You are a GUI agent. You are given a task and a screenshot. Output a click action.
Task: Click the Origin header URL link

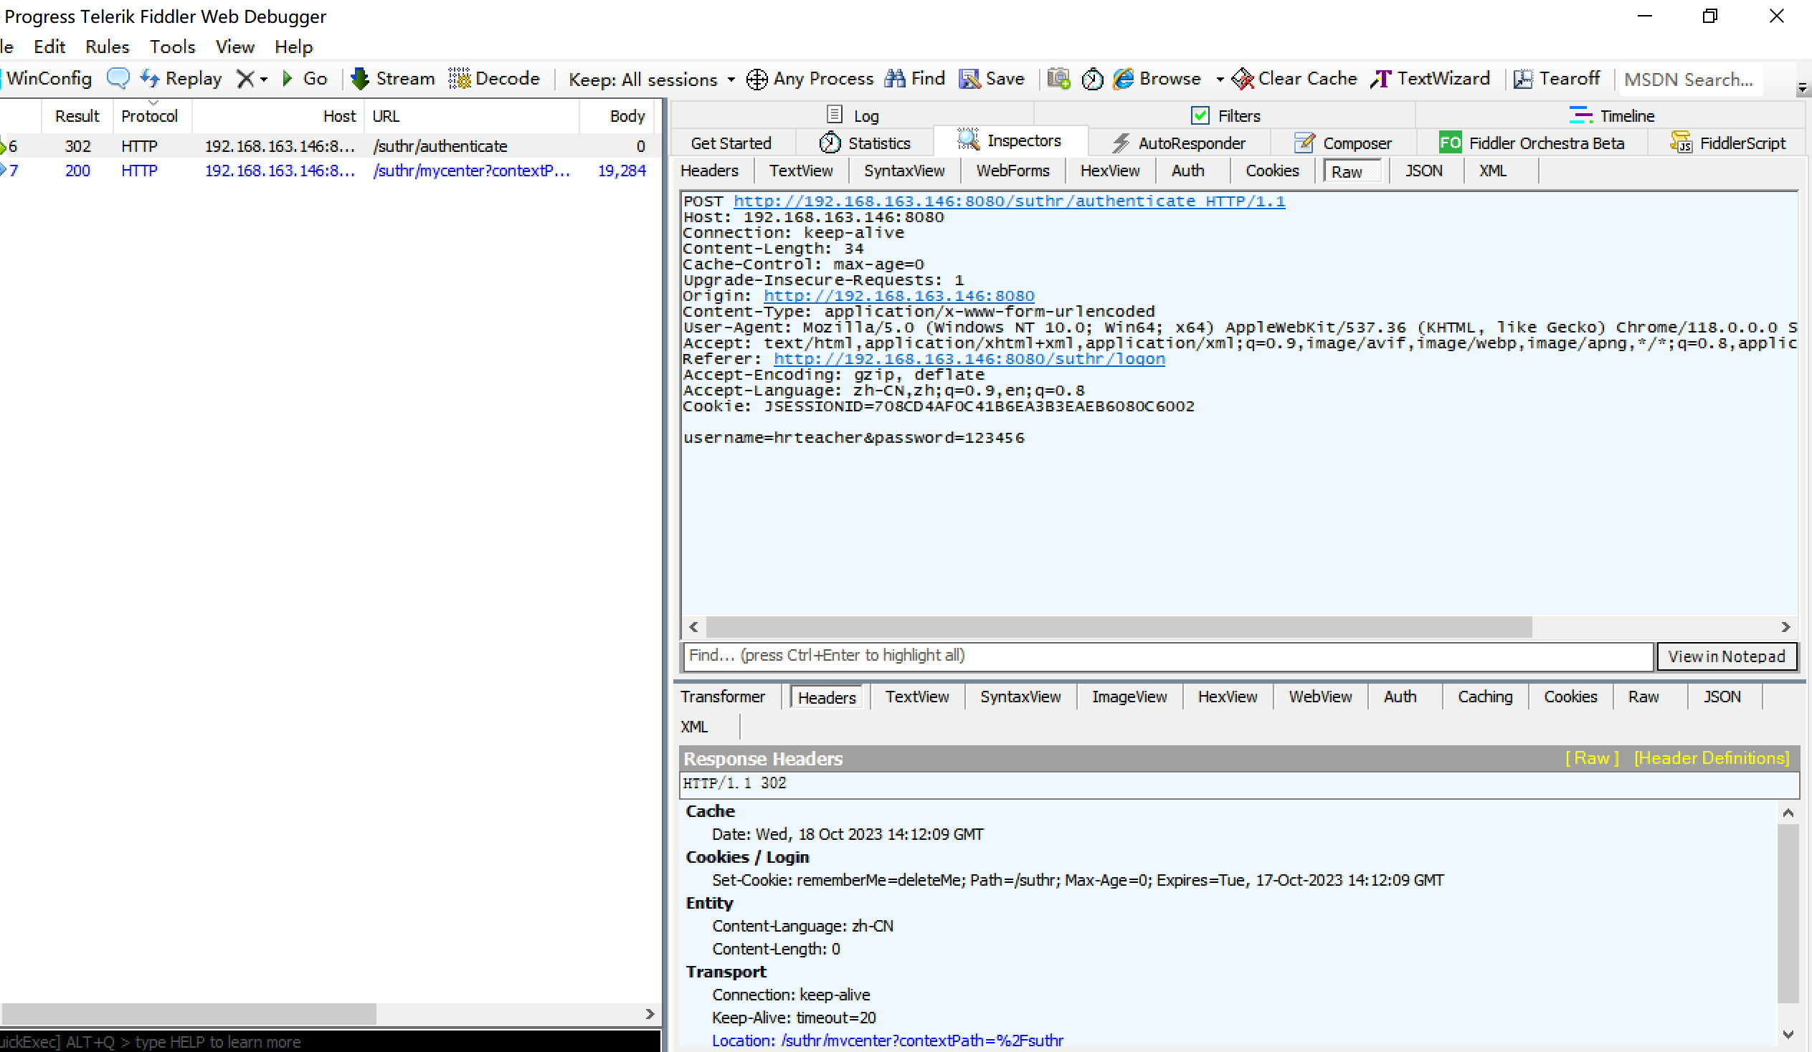898,296
